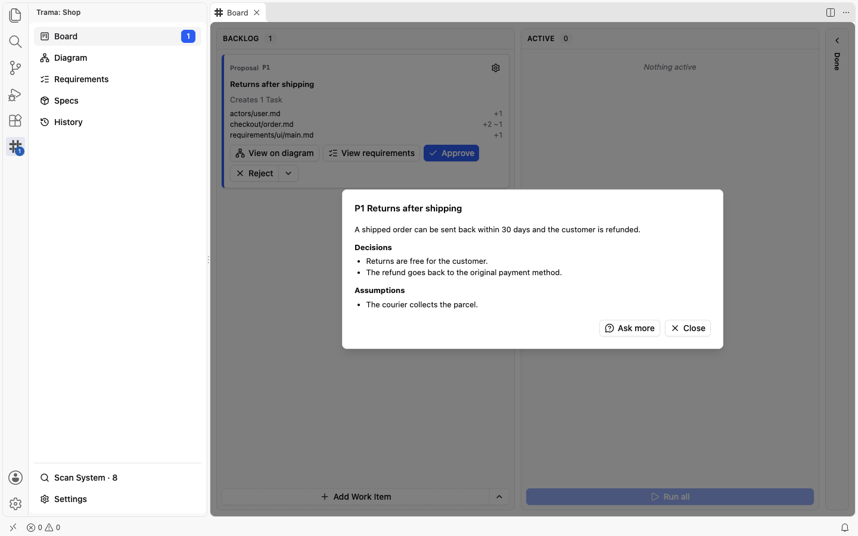This screenshot has height=536, width=858.
Task: Expand the Done column chevron
Action: [x=837, y=40]
